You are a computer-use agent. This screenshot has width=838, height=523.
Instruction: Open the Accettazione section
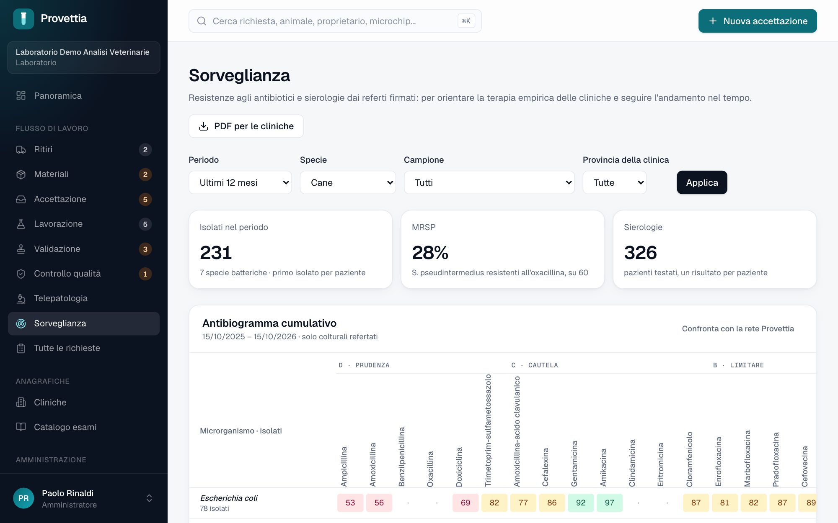pos(84,199)
